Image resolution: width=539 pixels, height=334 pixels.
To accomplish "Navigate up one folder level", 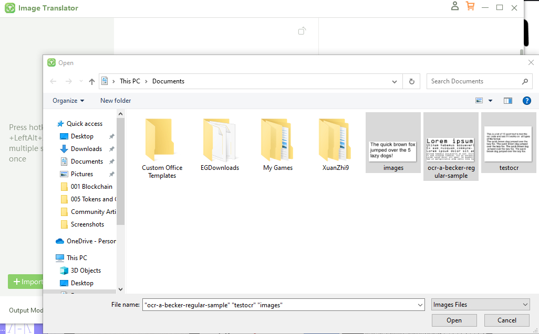I will [91, 81].
